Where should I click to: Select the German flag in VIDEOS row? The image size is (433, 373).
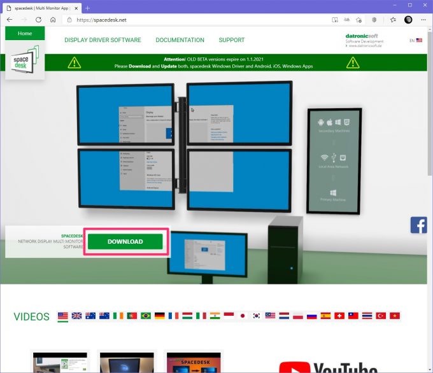pos(160,316)
